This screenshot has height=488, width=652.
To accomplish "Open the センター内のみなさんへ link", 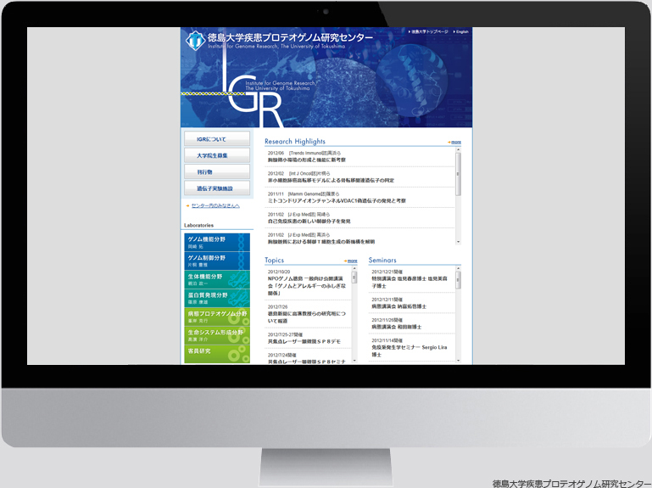I will [215, 205].
